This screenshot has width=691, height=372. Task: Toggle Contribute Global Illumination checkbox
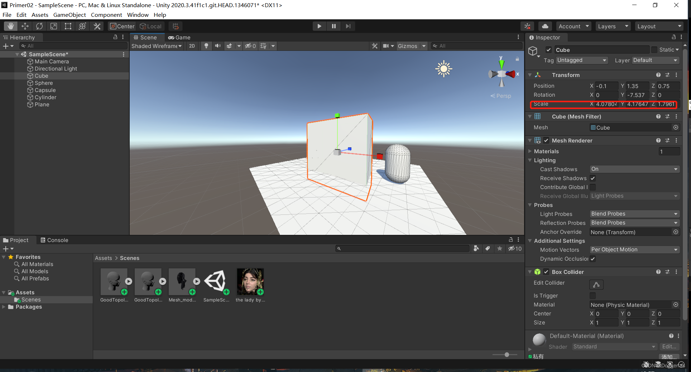click(x=593, y=187)
